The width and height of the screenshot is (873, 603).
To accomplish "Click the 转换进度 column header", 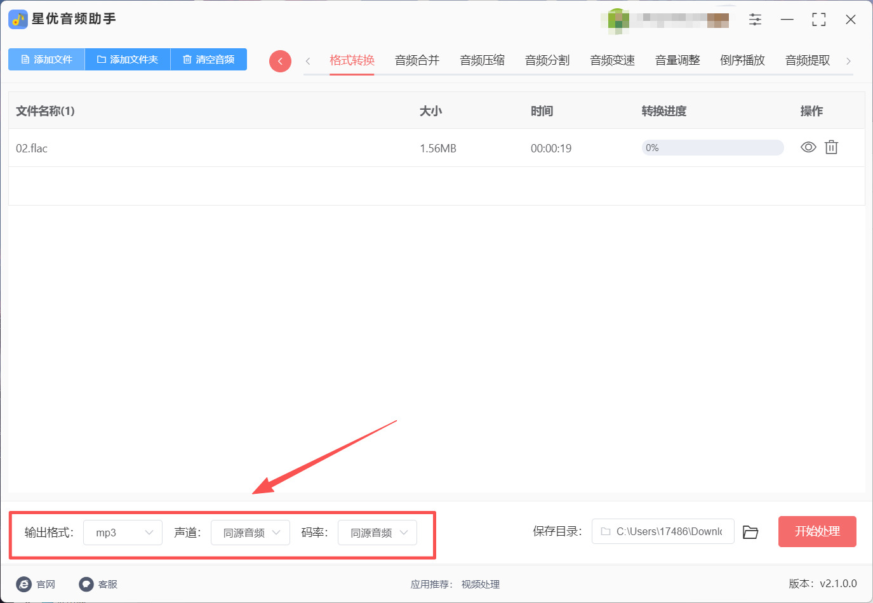I will (664, 111).
